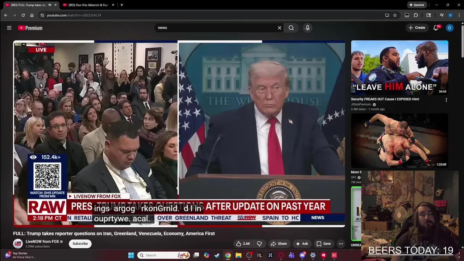Open the YouTube hamburger guide menu

(x=9, y=28)
